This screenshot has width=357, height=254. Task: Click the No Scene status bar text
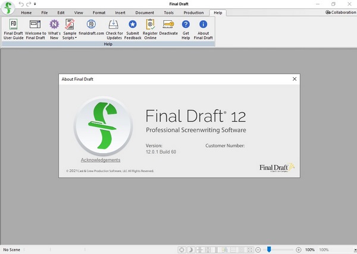[12, 250]
